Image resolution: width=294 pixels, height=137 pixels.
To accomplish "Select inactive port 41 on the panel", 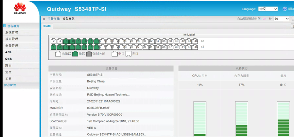I will pyautogui.click(x=183, y=47).
